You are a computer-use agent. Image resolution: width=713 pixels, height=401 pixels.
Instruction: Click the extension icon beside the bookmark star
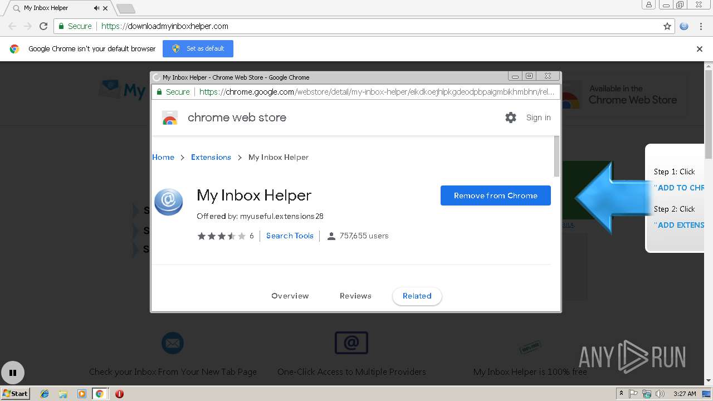tap(684, 26)
